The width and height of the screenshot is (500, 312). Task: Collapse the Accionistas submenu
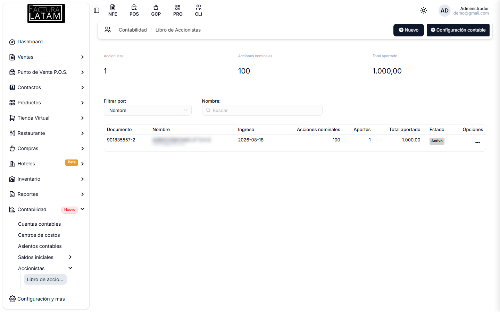[45, 268]
